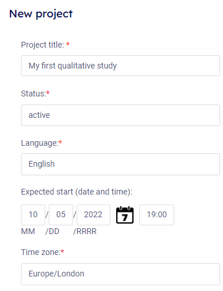Click the New project heading
Viewport: 223px width, 291px height.
(41, 14)
